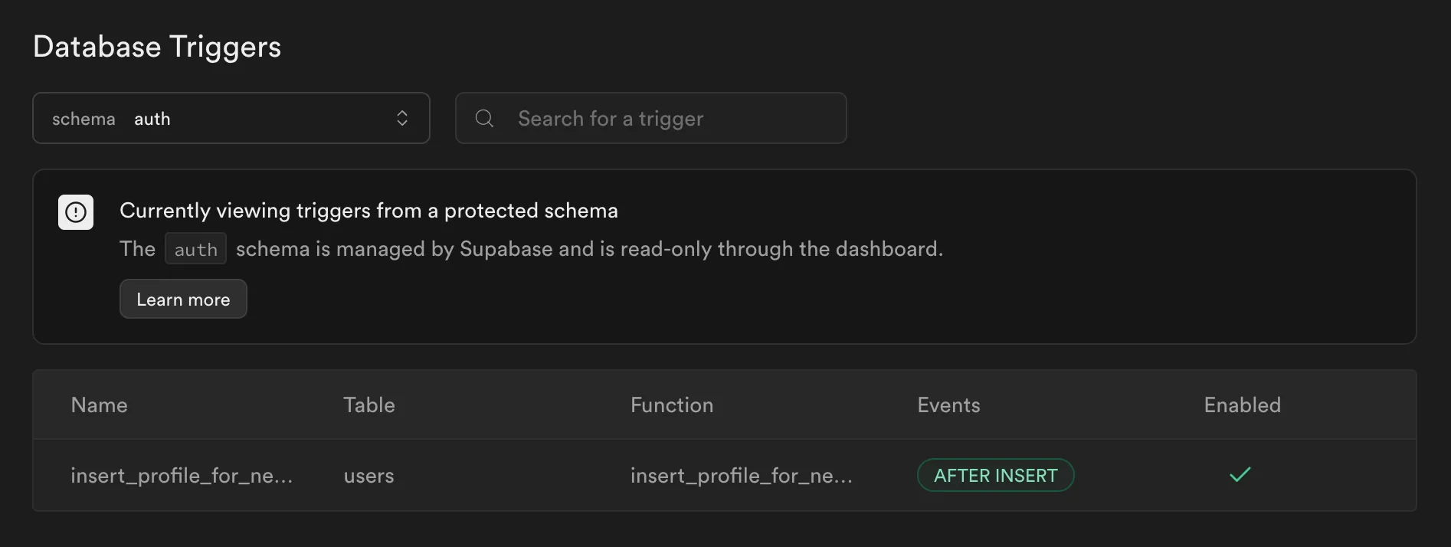Click the warning alert icon in the banner

click(x=75, y=211)
